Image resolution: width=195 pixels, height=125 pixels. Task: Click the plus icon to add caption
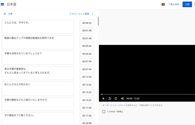click(5, 14)
